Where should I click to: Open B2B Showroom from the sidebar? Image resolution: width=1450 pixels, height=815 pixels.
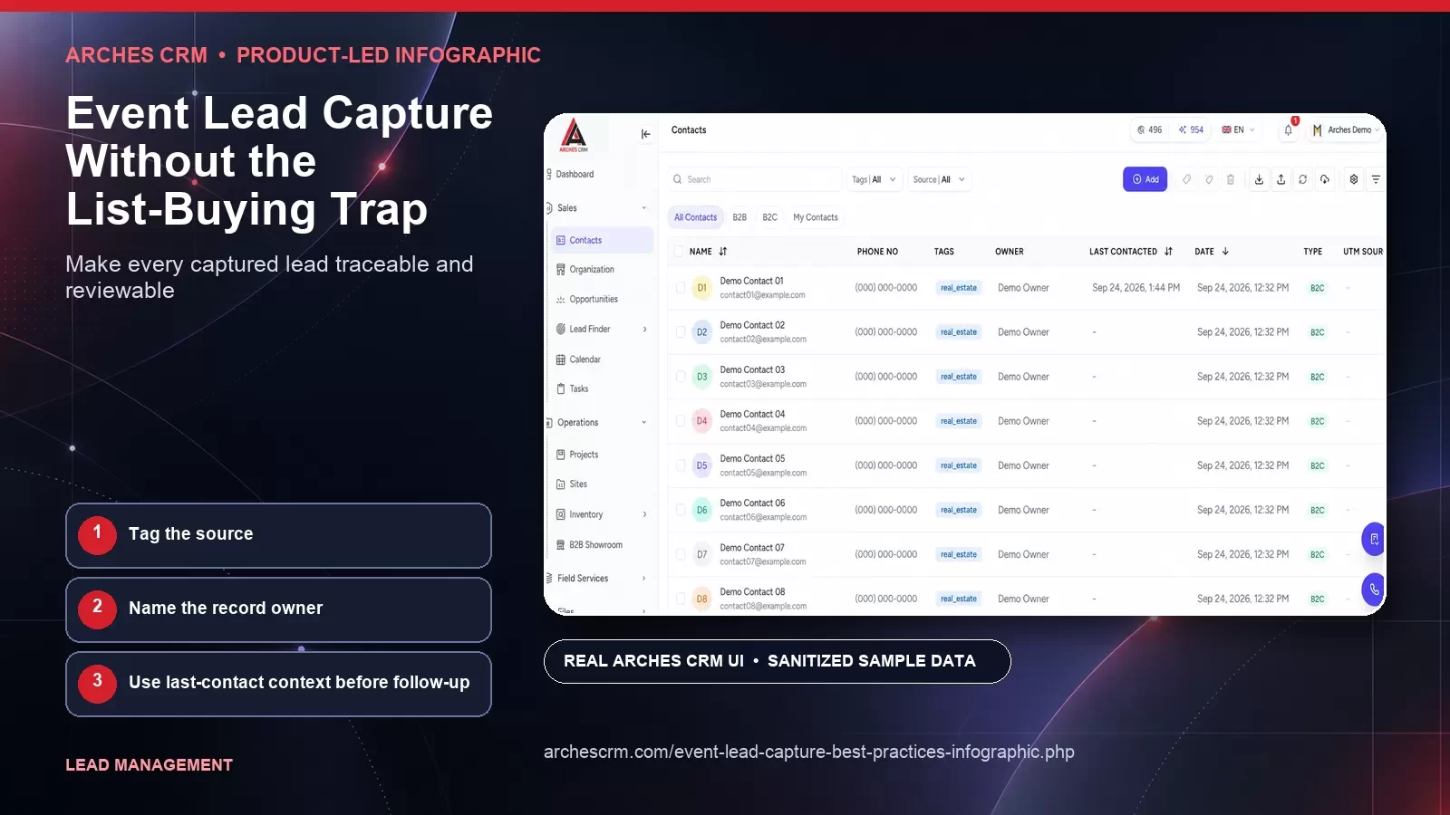[589, 545]
